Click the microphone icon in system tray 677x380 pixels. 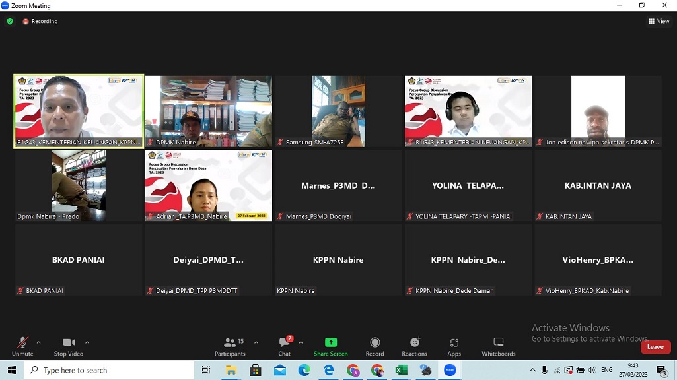click(x=544, y=370)
